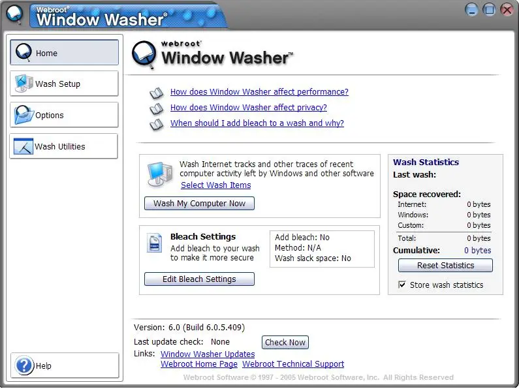Click the 'Method: N/A' status text
This screenshot has width=519, height=389.
pos(298,248)
